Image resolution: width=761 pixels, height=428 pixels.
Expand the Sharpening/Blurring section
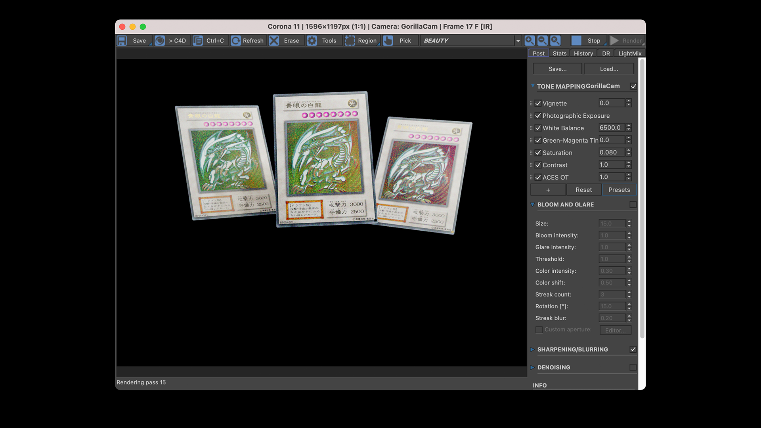pos(533,349)
